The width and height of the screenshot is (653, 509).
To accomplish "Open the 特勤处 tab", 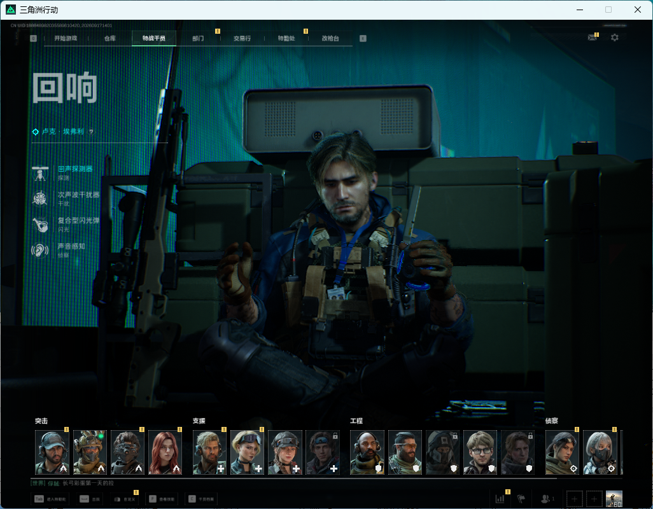I will [286, 38].
